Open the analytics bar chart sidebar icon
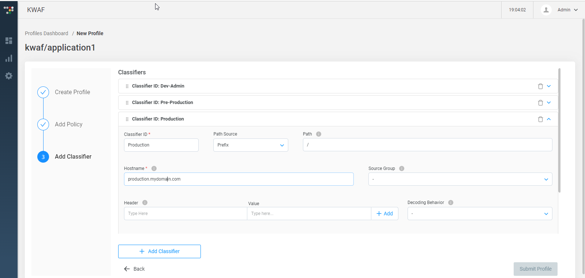The width and height of the screenshot is (585, 278). pos(9,59)
